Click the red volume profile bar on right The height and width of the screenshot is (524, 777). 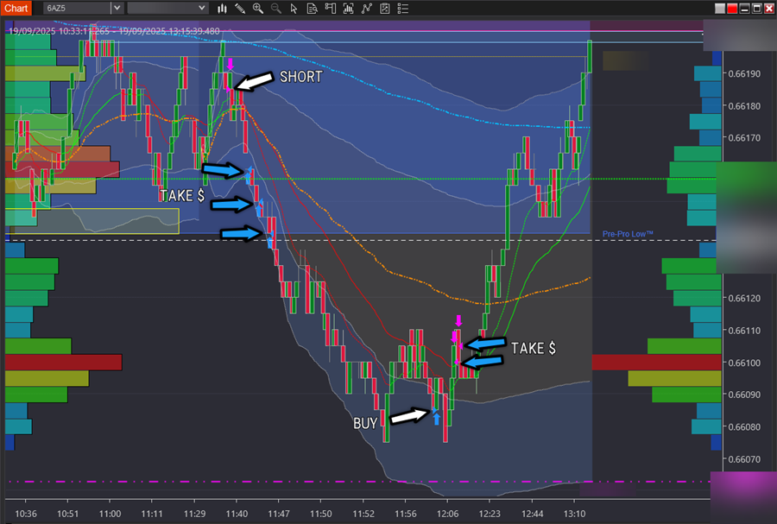655,362
